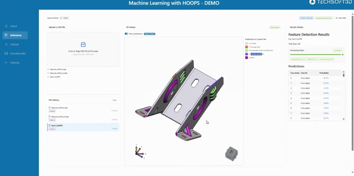This screenshot has width=354, height=176.
Task: Click the Check service status button
Action: (x=64, y=18)
